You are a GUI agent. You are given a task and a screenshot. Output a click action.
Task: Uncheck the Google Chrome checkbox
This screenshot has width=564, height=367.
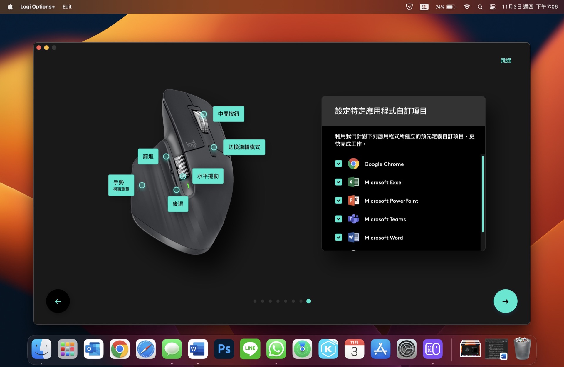(338, 164)
